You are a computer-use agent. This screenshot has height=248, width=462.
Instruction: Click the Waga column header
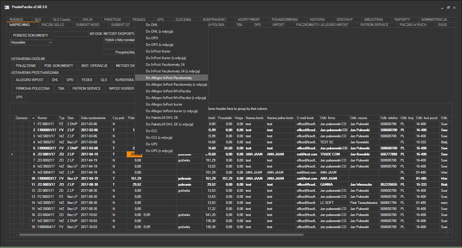(x=239, y=118)
